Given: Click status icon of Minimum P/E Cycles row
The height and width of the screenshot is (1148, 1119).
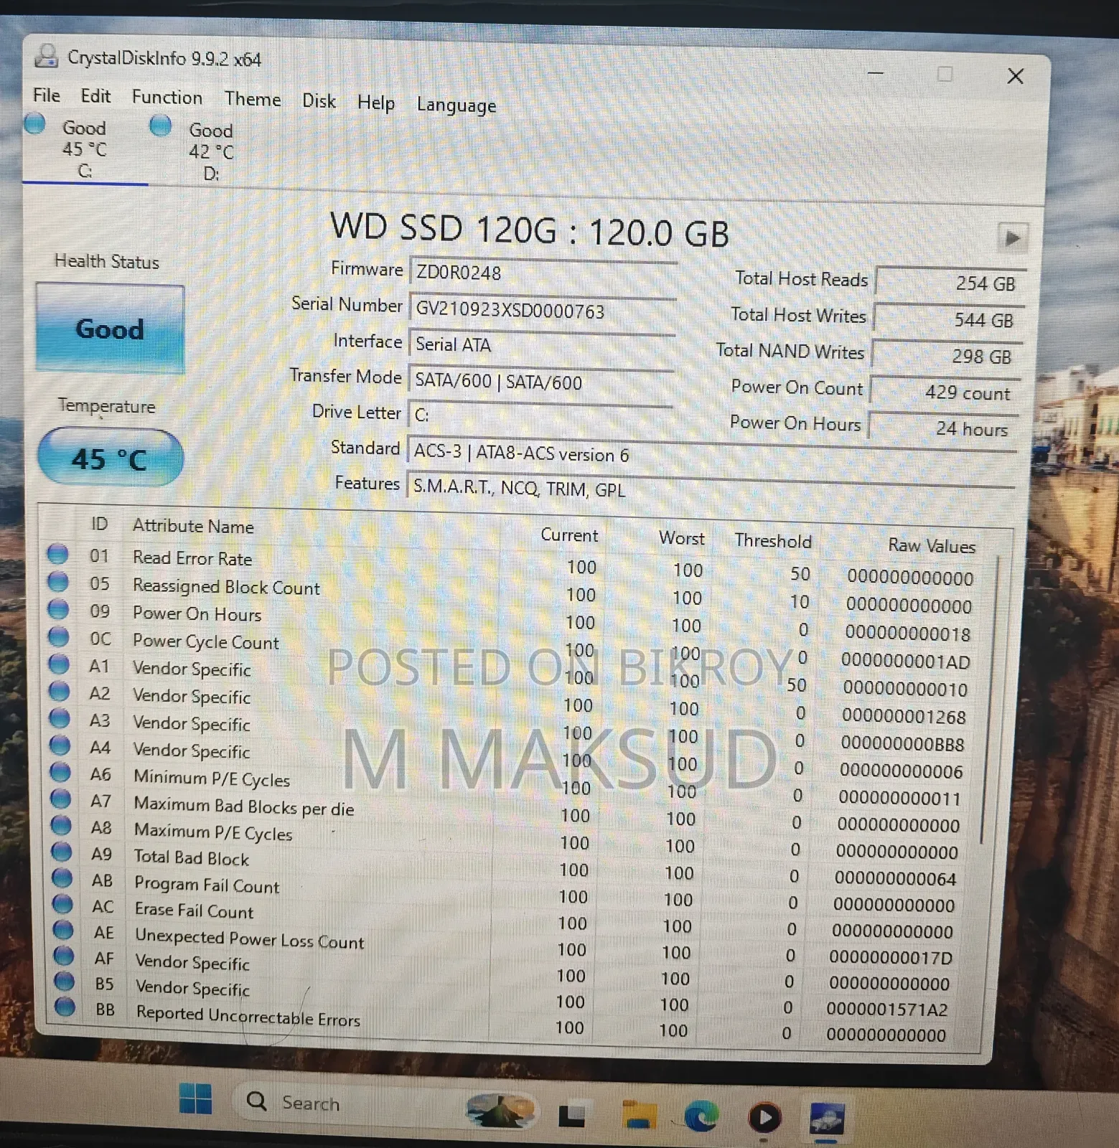Looking at the screenshot, I should pyautogui.click(x=60, y=772).
